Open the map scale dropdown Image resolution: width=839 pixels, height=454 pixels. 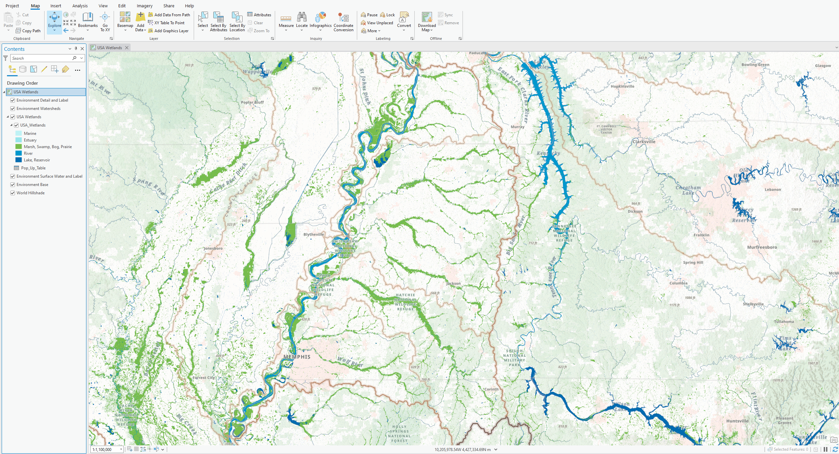(121, 449)
